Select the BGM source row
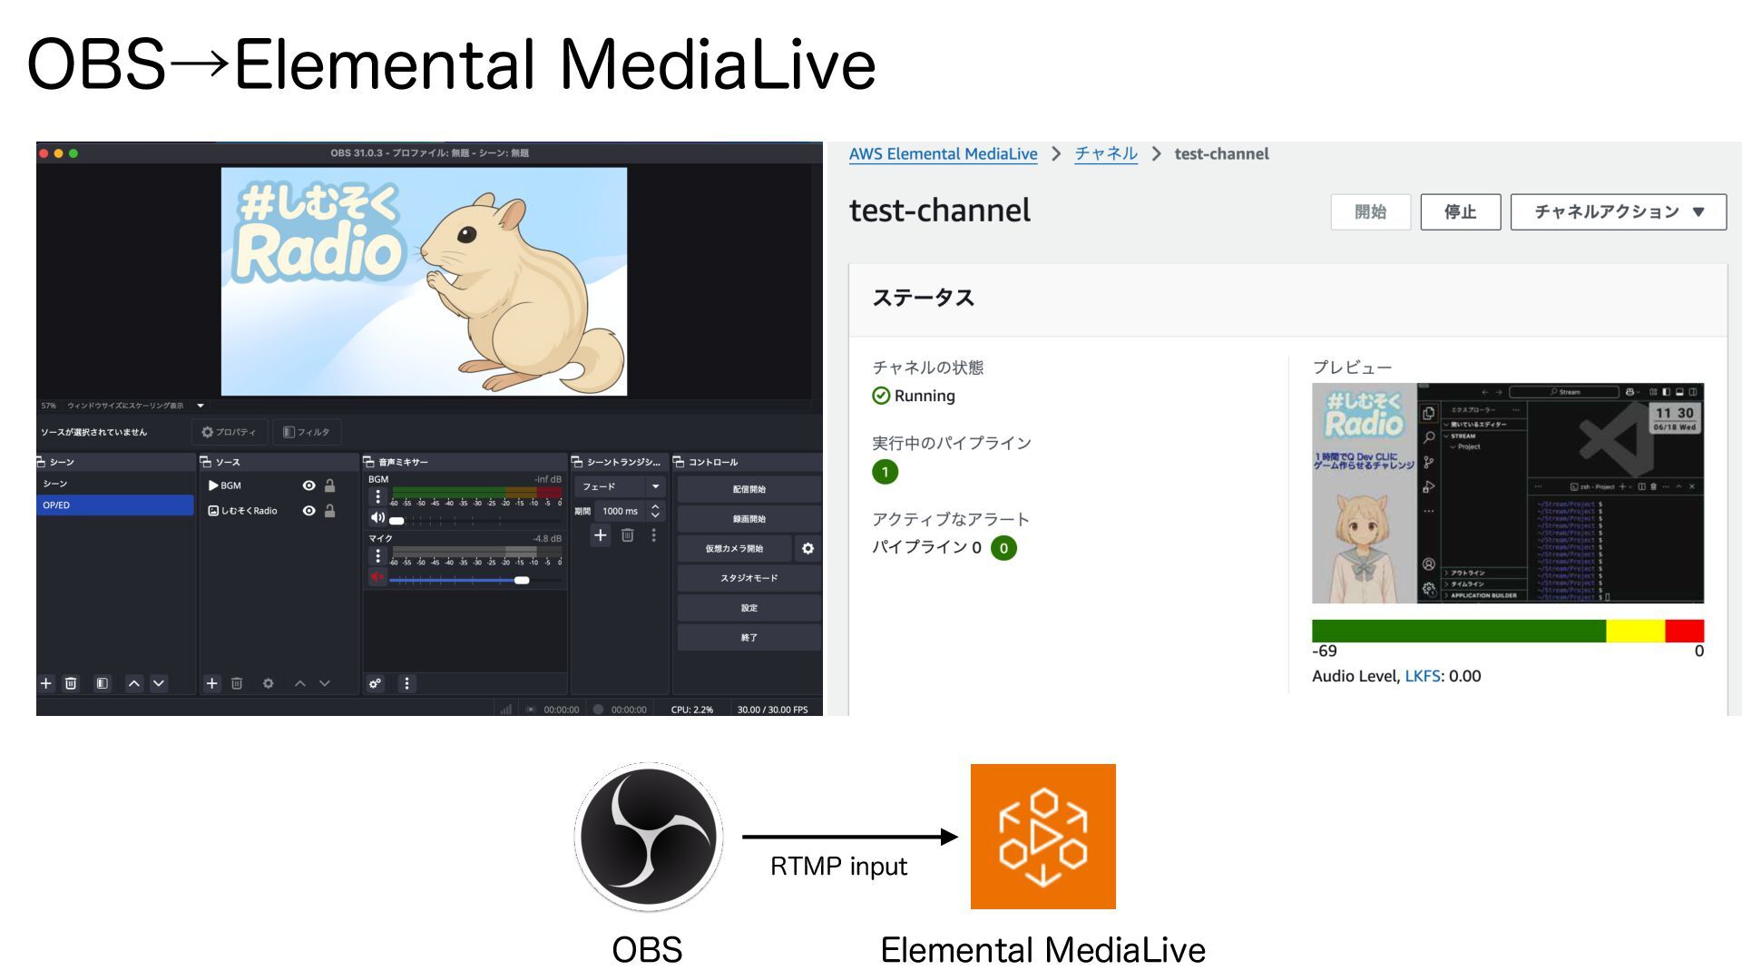 tap(272, 485)
